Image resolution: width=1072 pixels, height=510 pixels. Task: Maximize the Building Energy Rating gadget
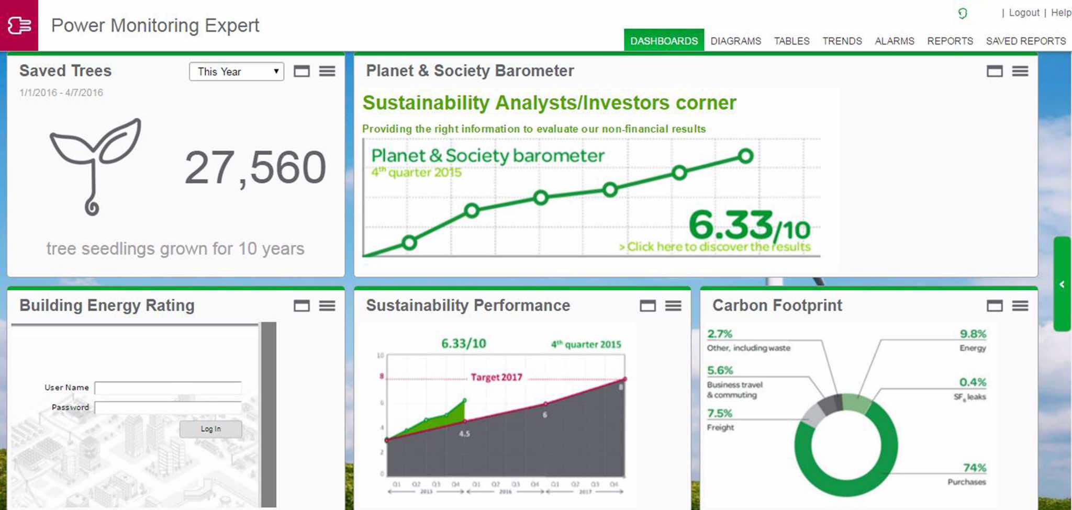click(x=301, y=305)
